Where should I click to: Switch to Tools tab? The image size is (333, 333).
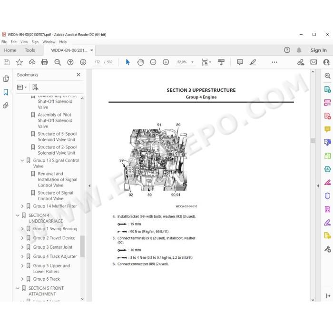[29, 50]
